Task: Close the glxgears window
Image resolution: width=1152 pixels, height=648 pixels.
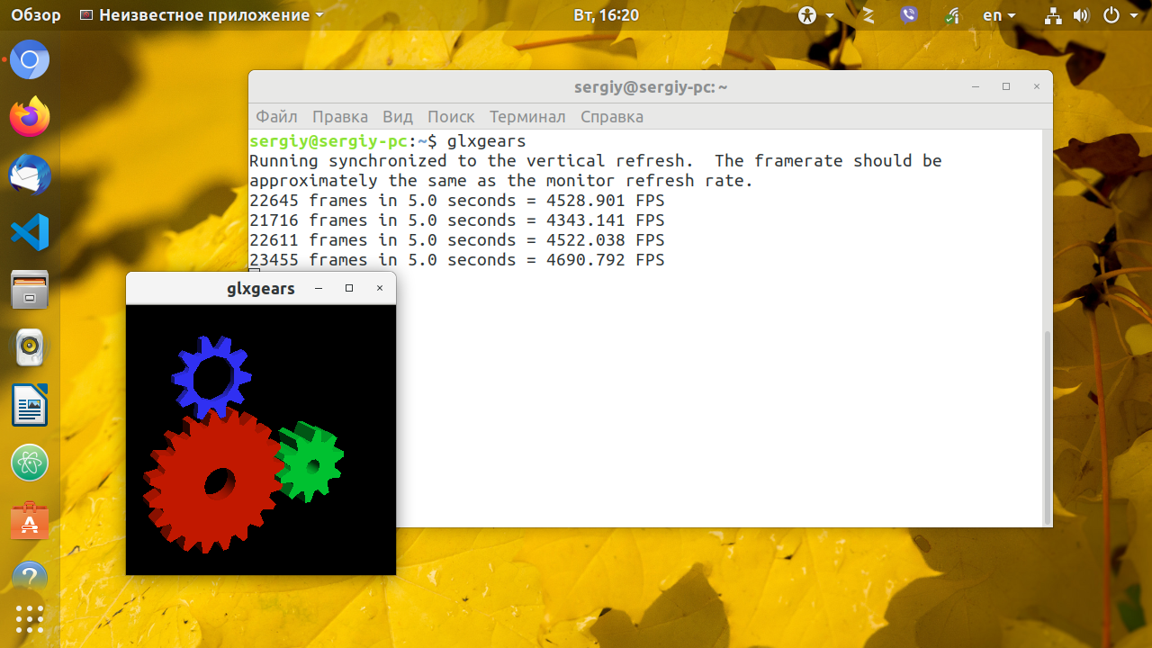Action: click(380, 288)
